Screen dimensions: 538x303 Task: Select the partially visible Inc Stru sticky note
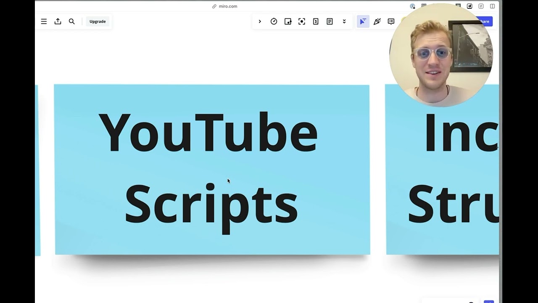point(442,170)
